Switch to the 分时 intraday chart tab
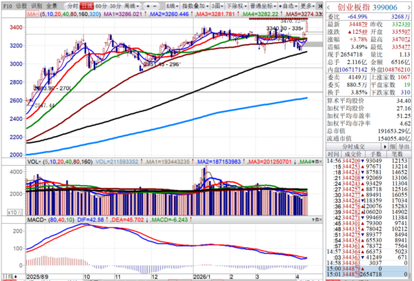This screenshot has width=414, height=281. pyautogui.click(x=73, y=5)
